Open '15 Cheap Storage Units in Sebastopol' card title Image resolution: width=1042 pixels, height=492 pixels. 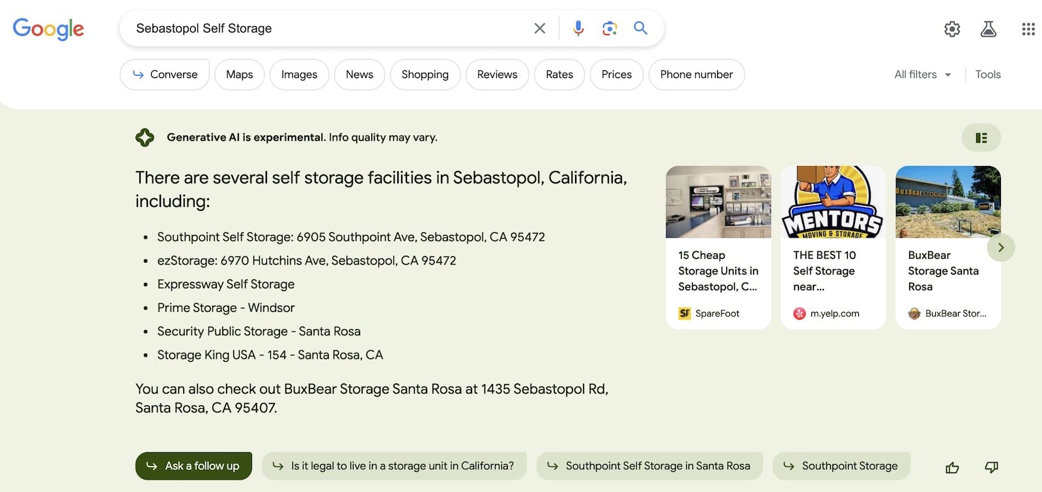point(718,271)
